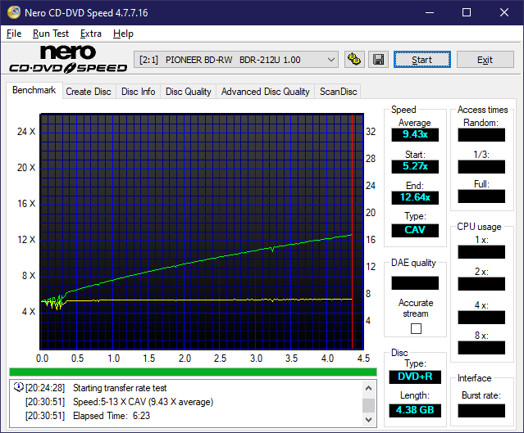Switch to the Create Disc tab

(88, 92)
